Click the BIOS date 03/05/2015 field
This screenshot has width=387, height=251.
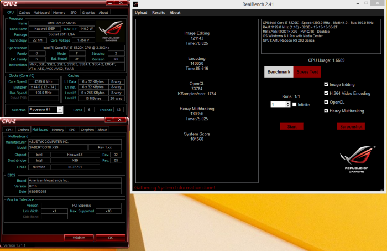tap(75, 192)
